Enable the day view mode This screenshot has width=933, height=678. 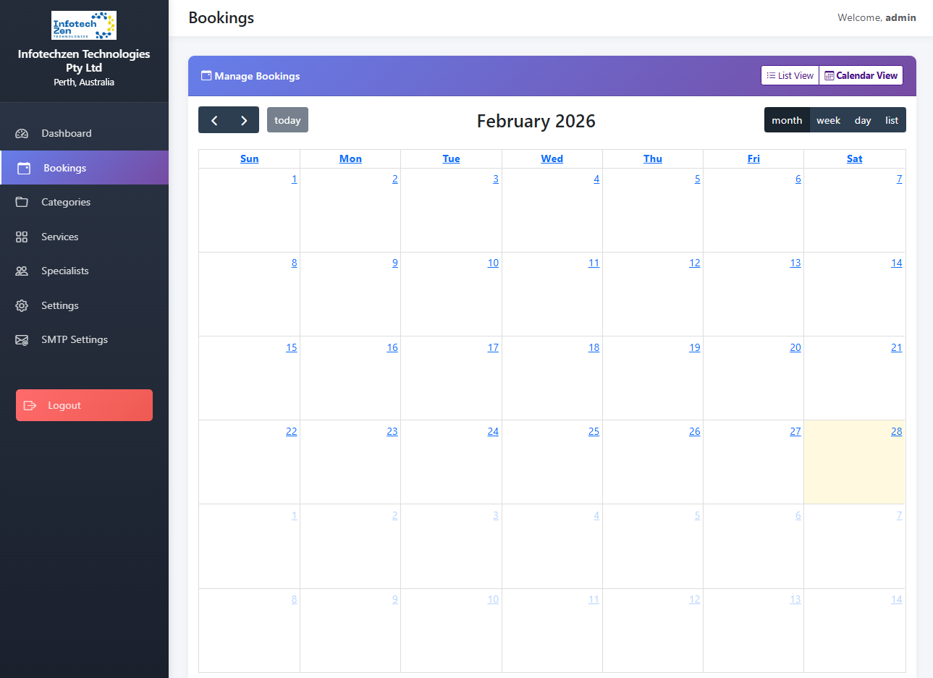[x=863, y=119]
